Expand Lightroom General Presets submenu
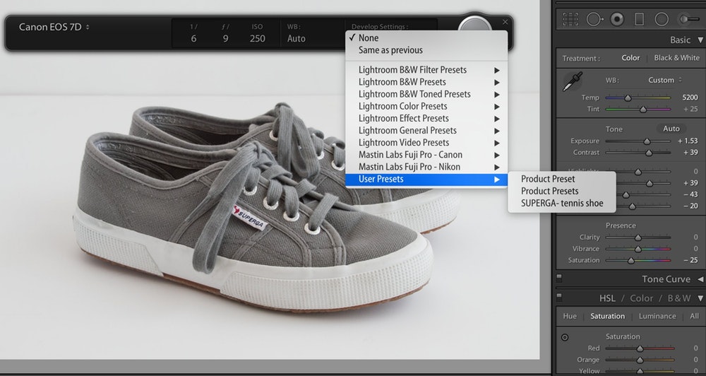Screen dimensions: 706x376 [426, 131]
